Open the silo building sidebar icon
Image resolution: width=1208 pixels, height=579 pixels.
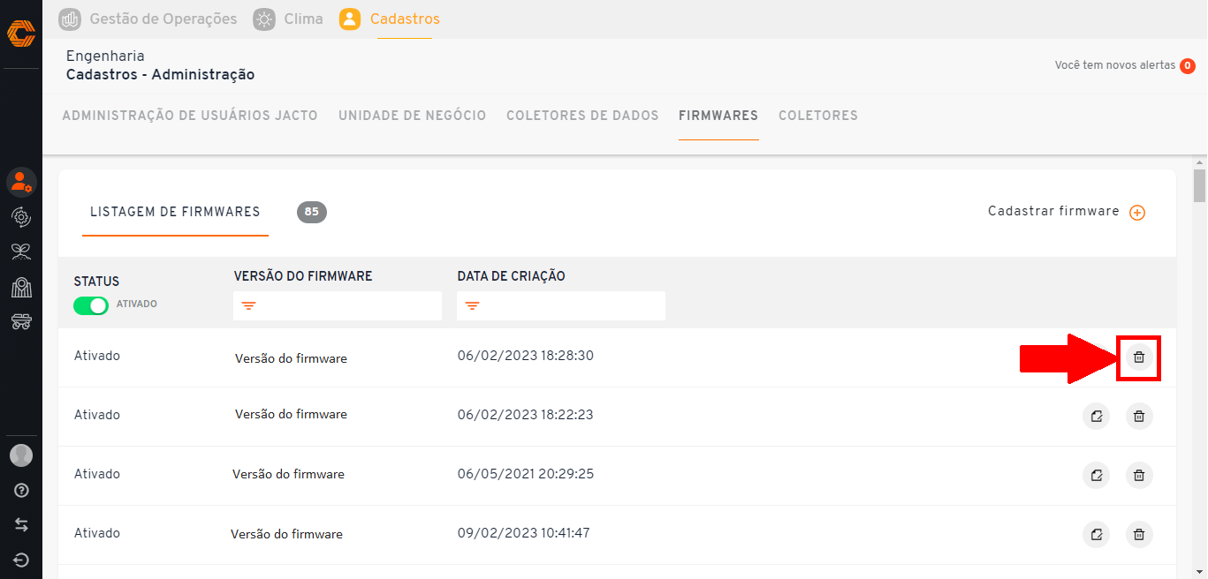pos(21,287)
